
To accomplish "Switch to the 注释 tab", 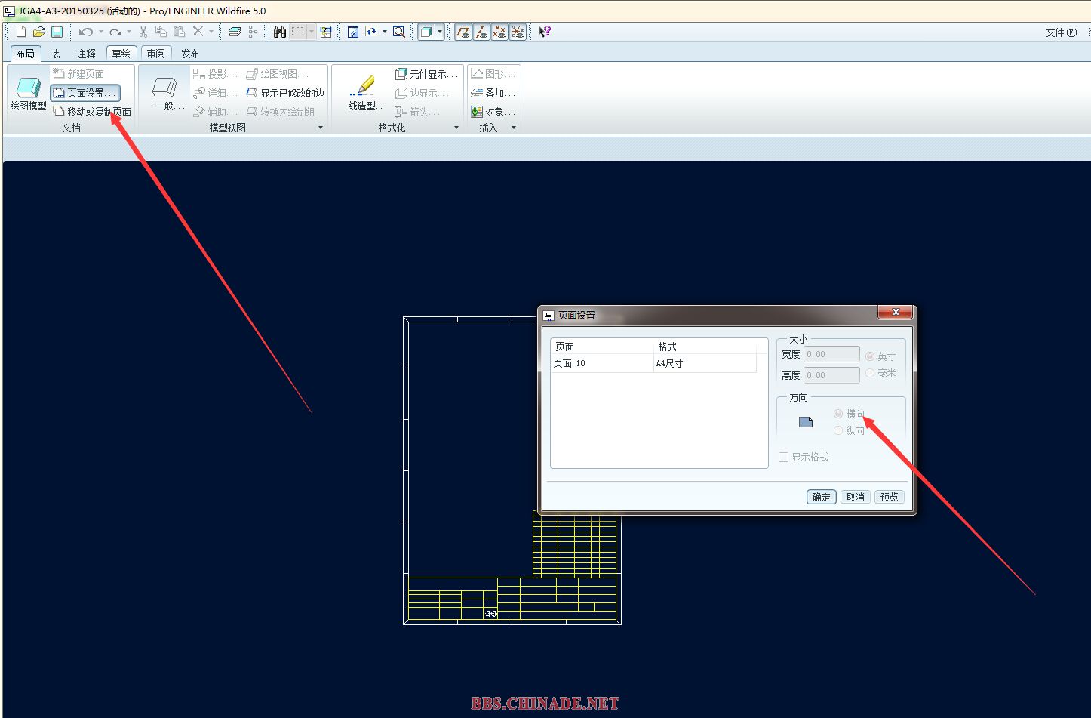I will [x=87, y=54].
